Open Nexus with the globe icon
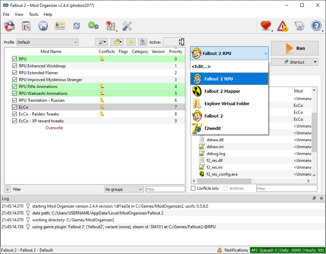 coord(43,26)
